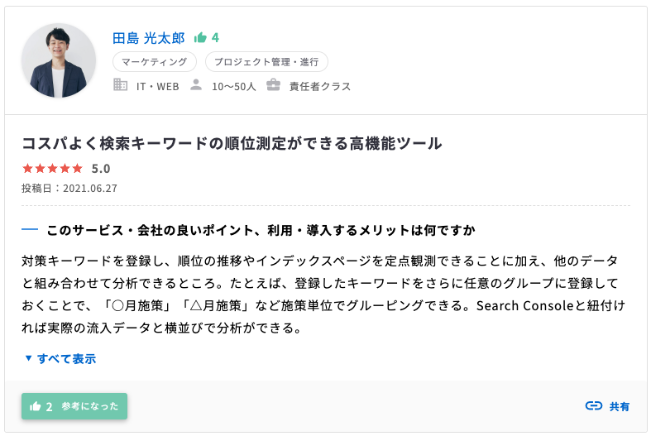Expand full review with すべて表示
This screenshot has height=436, width=651.
[x=66, y=358]
